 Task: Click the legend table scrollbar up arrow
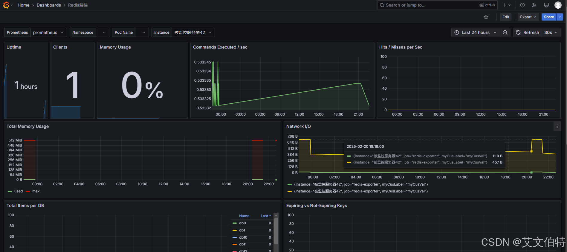276,215
